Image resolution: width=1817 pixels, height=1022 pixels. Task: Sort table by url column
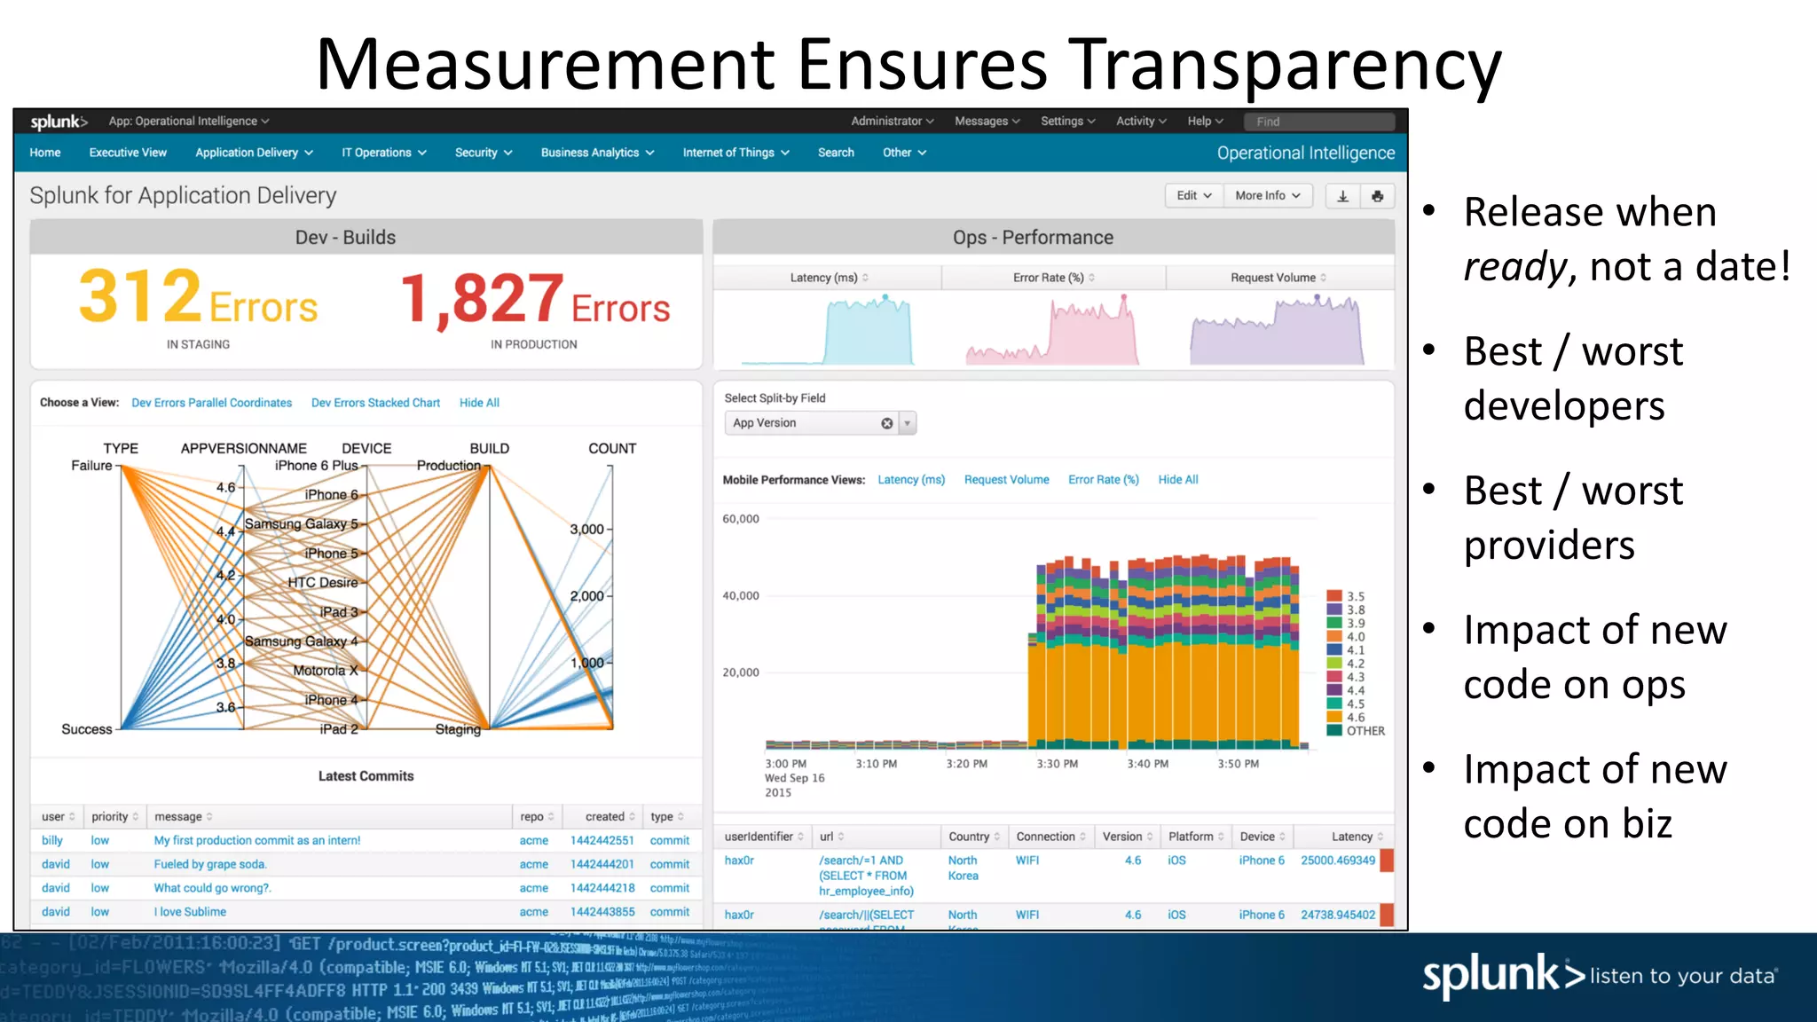[831, 837]
